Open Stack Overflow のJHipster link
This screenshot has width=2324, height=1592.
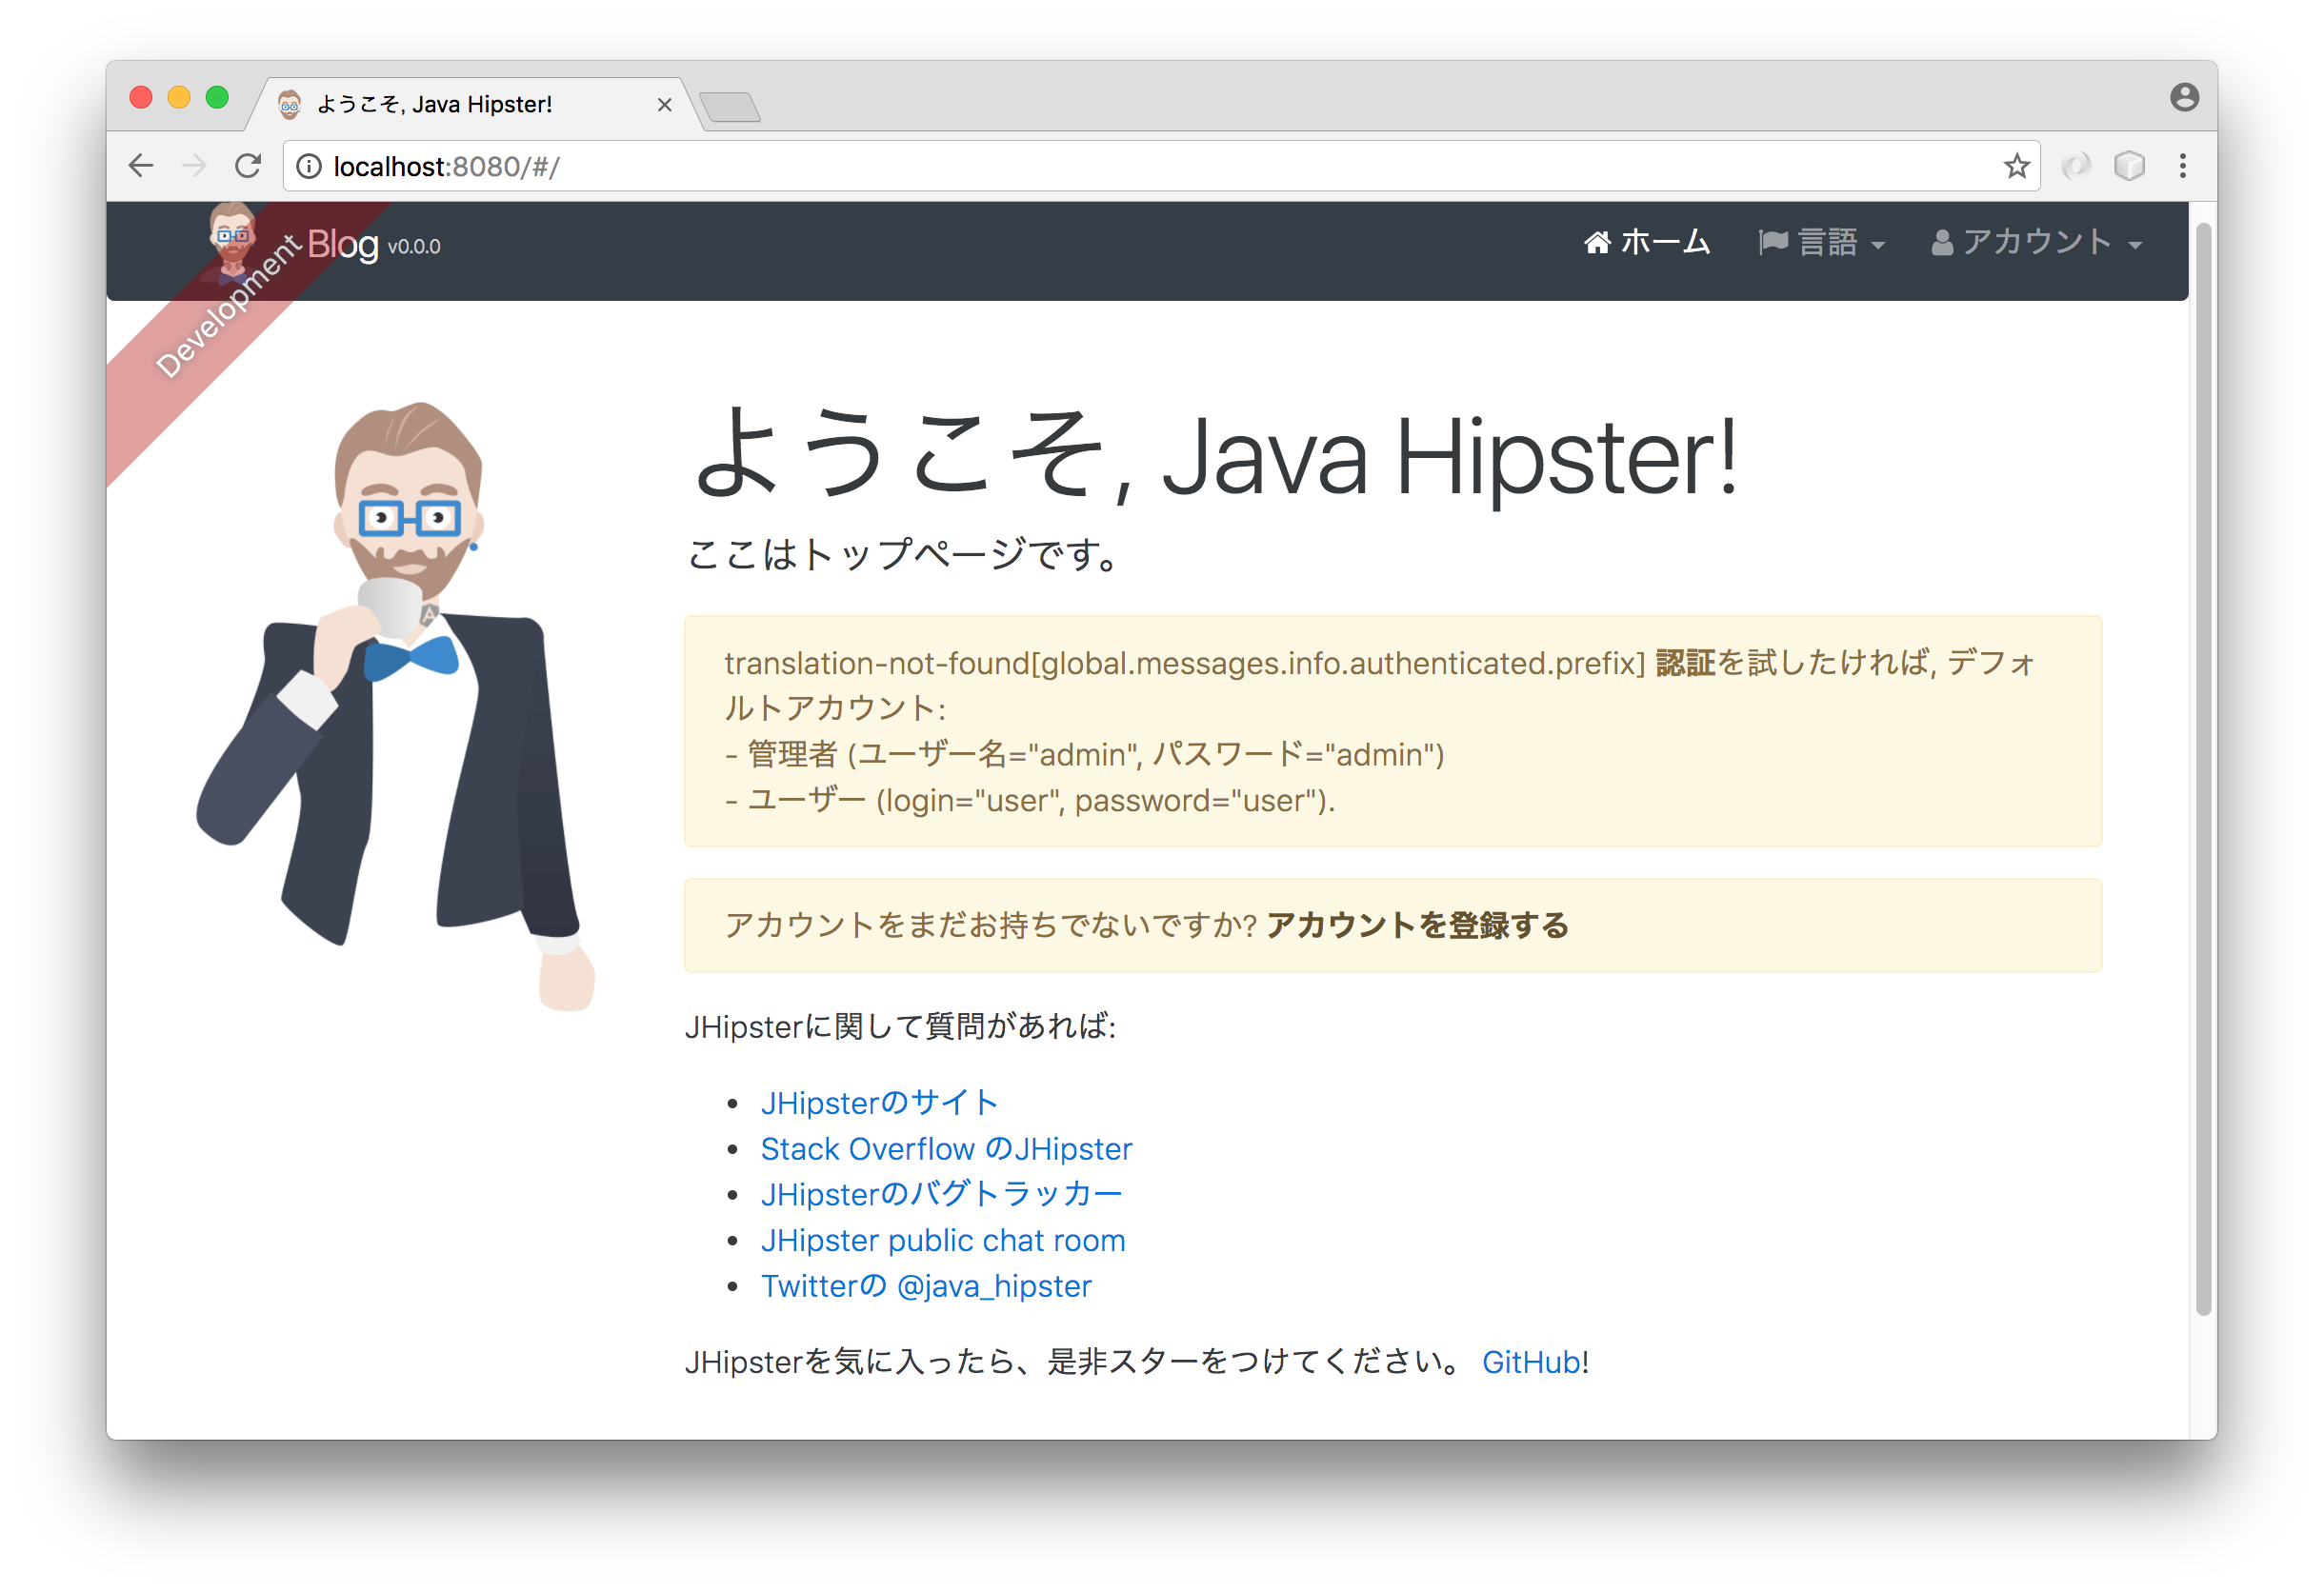(x=946, y=1148)
